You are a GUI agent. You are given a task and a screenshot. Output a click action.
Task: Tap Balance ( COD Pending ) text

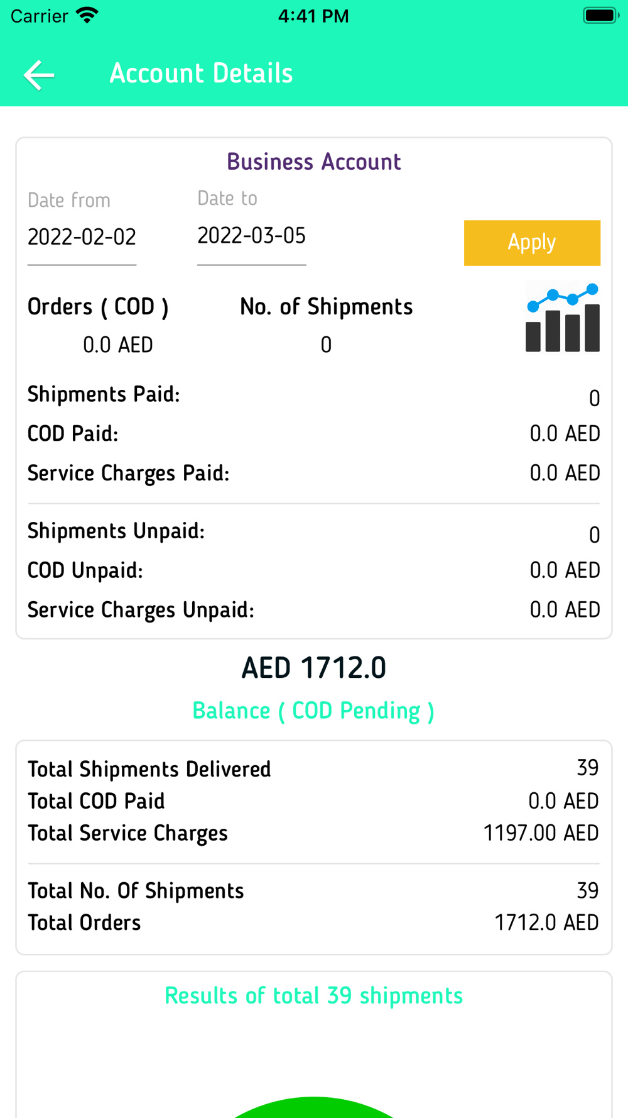313,711
